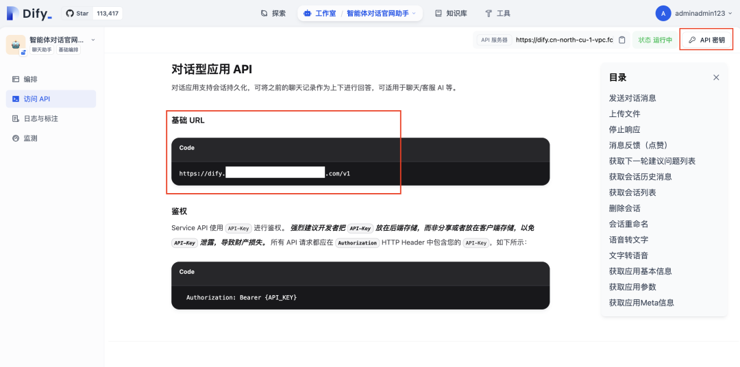The height and width of the screenshot is (367, 740).
Task: Click the 113,417 star count
Action: pyautogui.click(x=108, y=13)
